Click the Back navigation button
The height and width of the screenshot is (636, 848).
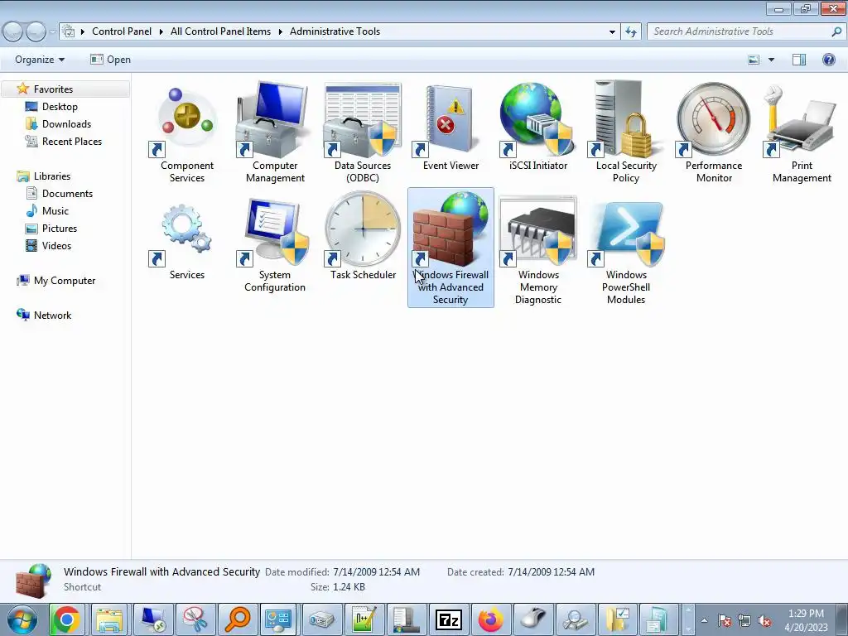(12, 32)
